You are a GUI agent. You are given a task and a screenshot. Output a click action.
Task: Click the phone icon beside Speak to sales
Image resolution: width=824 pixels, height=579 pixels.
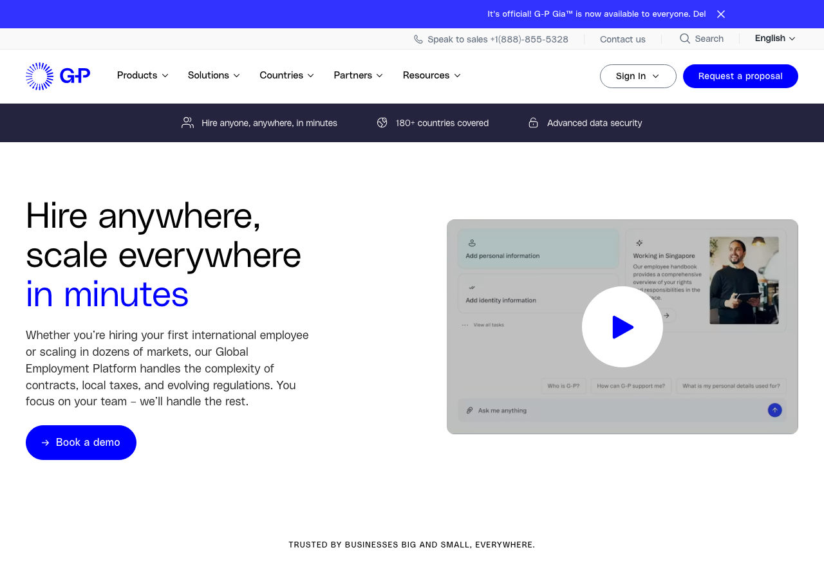(x=418, y=39)
